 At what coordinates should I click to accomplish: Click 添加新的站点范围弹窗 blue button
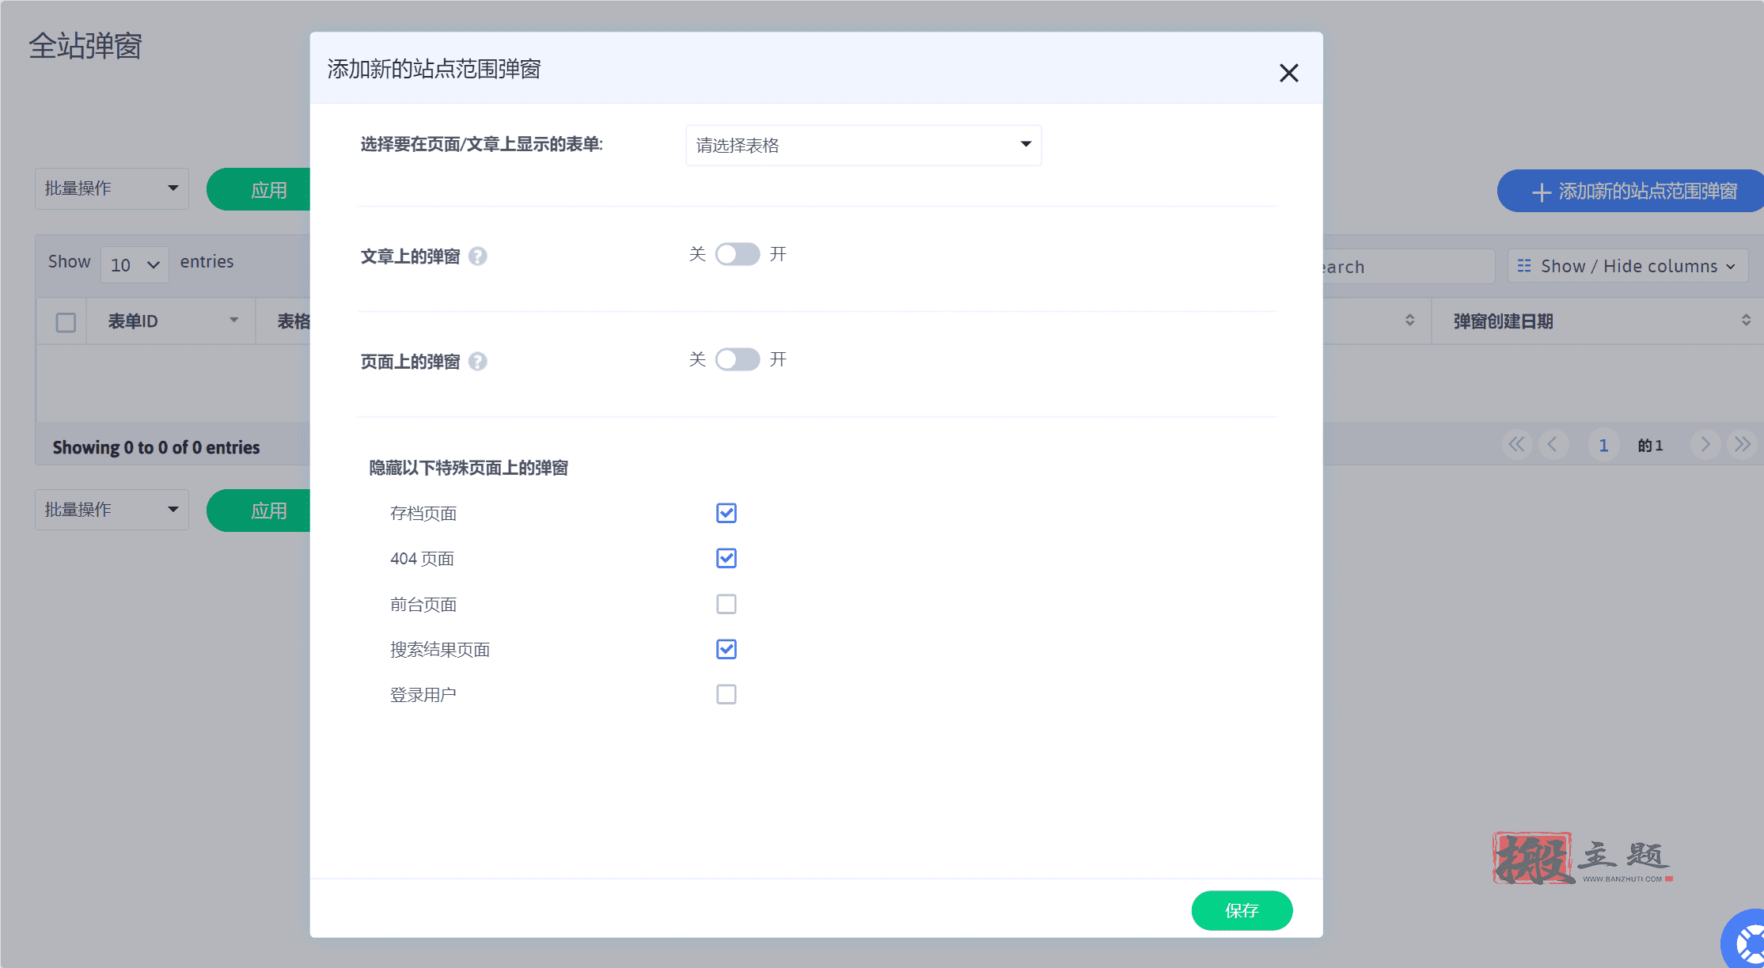(x=1630, y=191)
